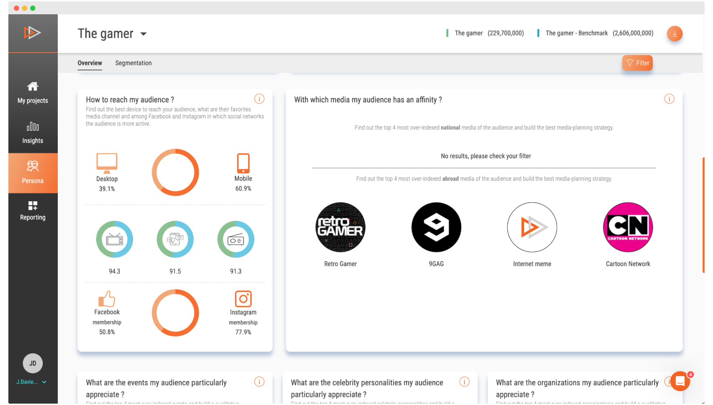
Task: Click the Facebook thumbs-up icon
Action: coord(107,299)
